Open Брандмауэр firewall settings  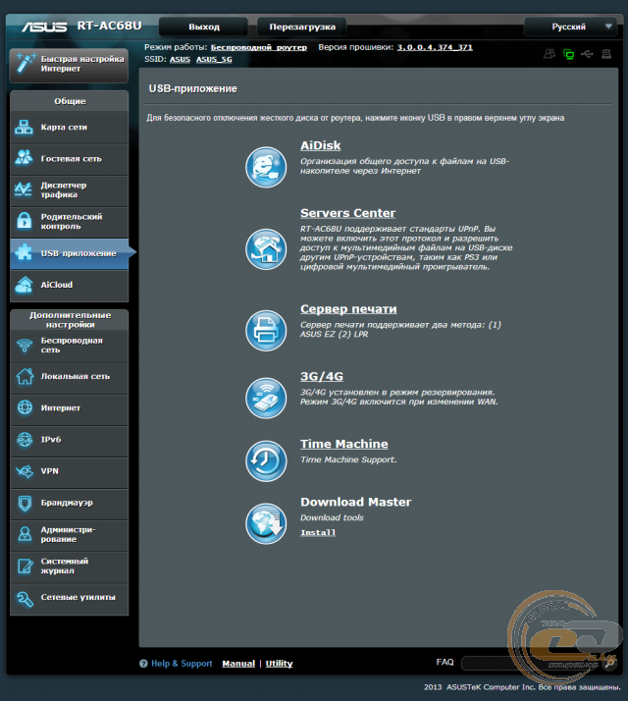click(x=70, y=503)
